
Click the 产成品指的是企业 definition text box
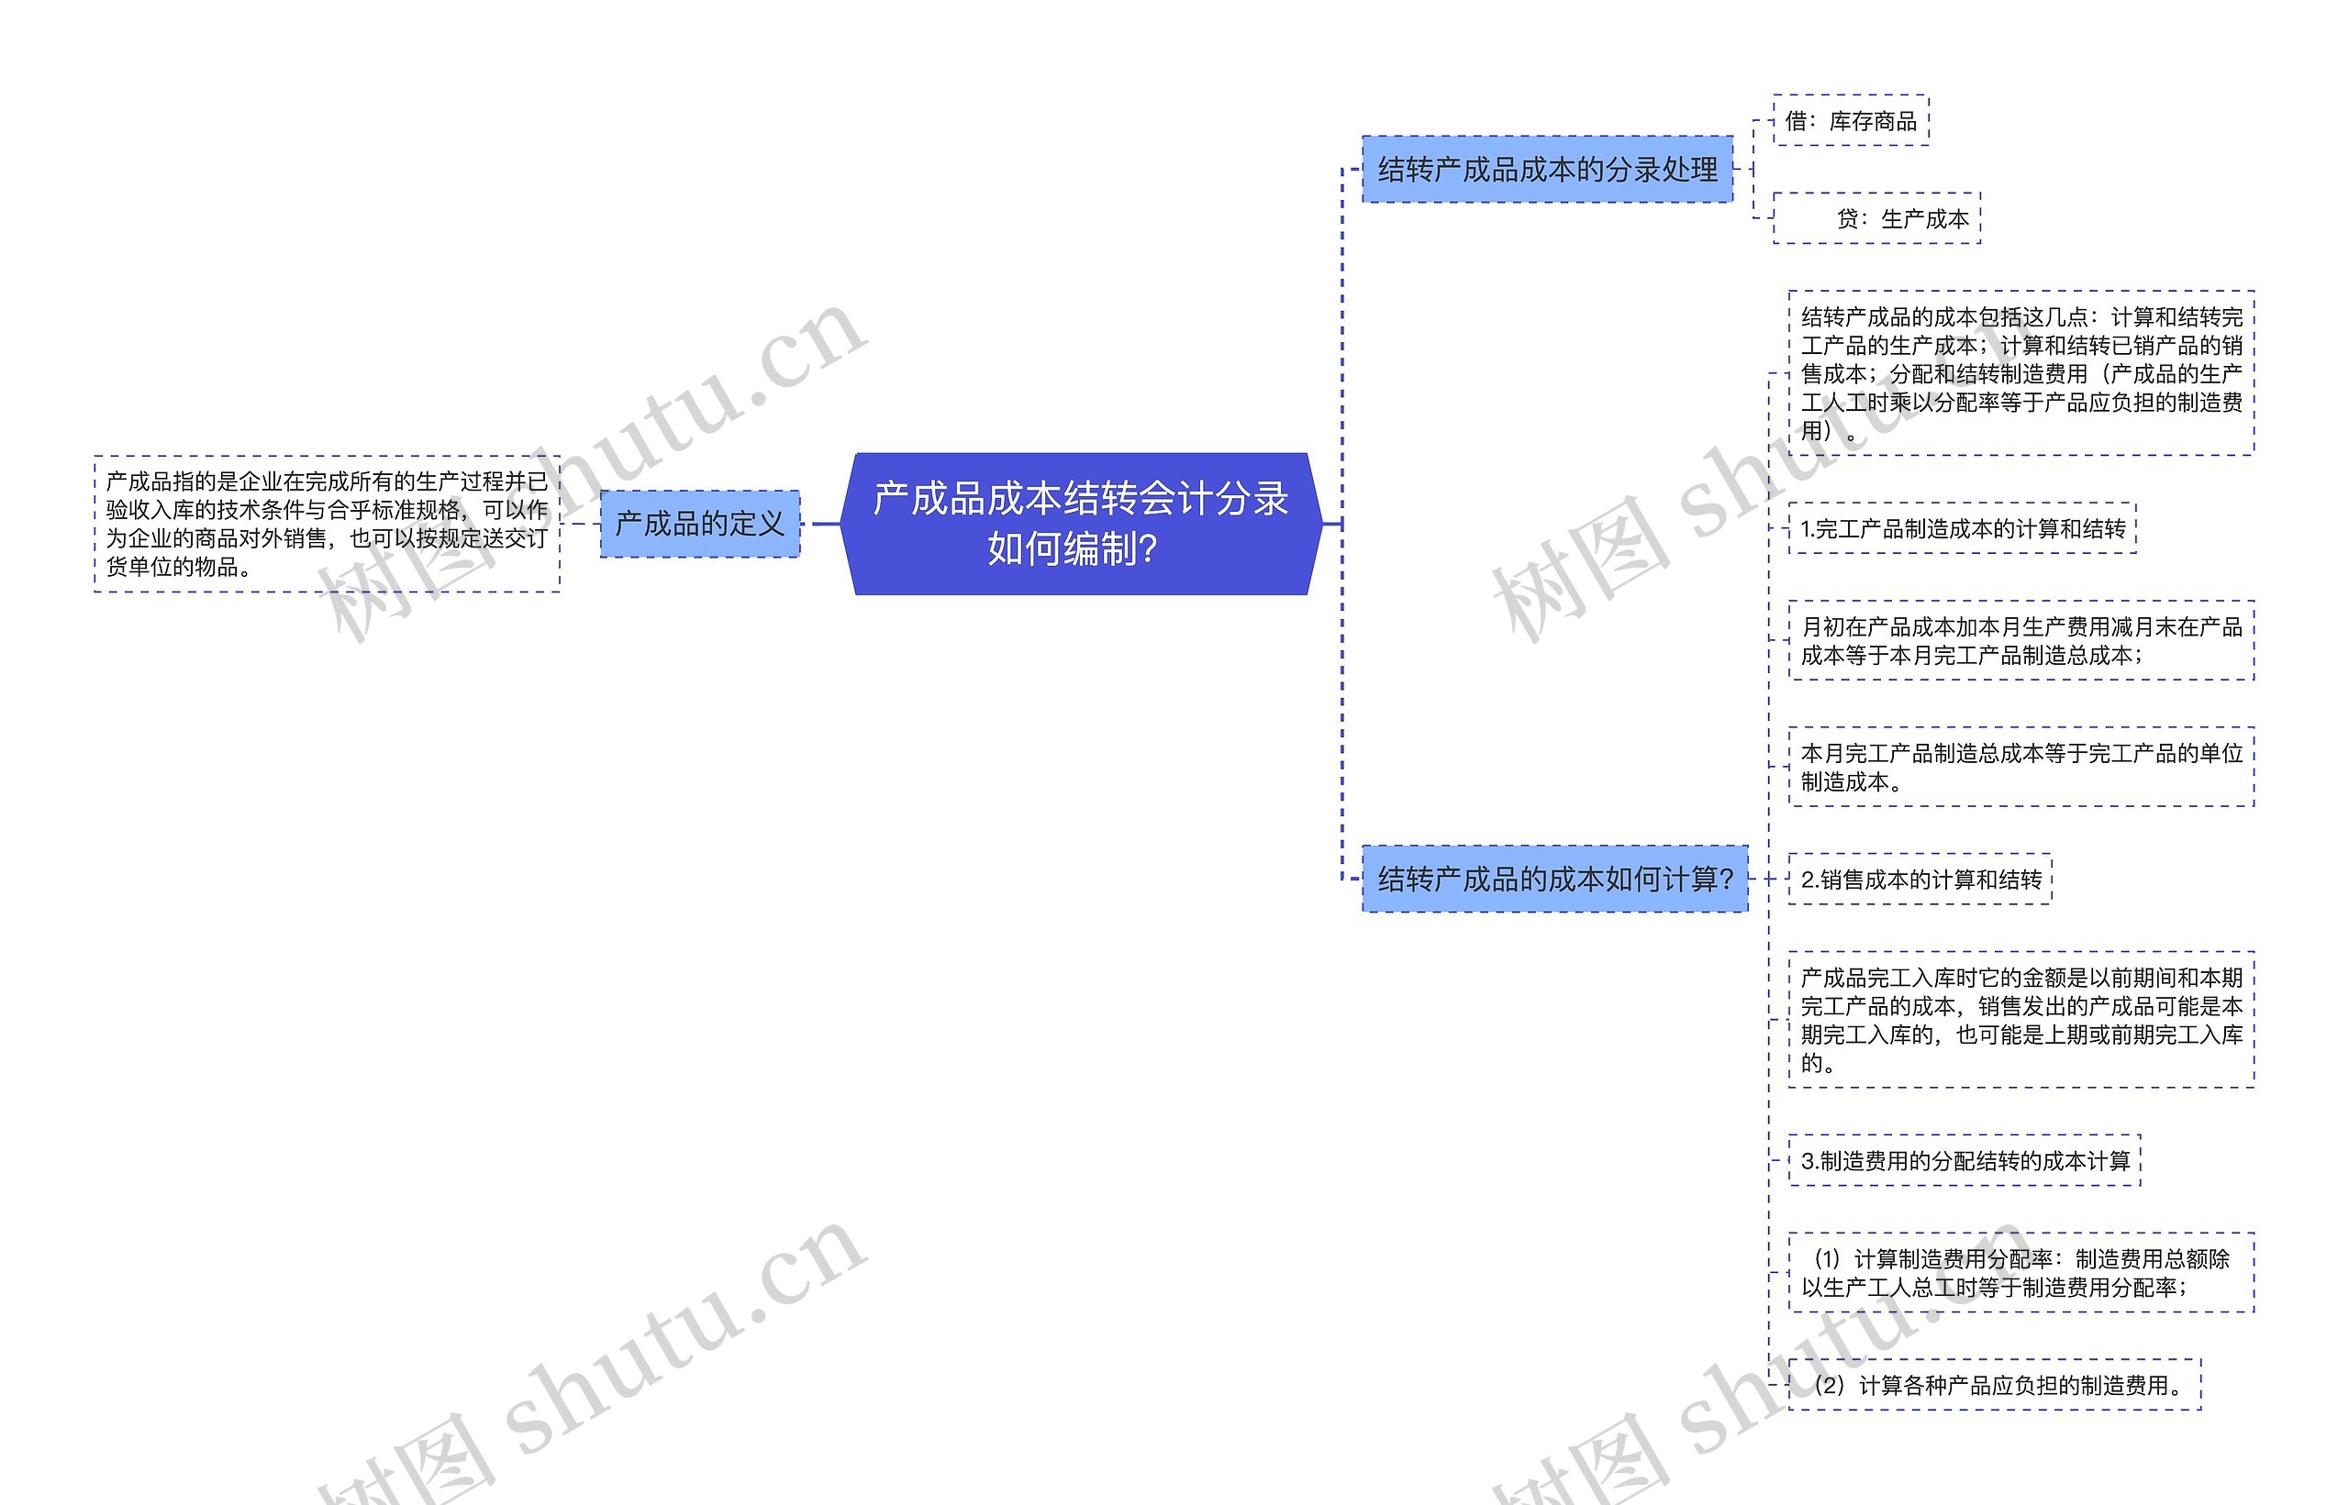pos(328,524)
